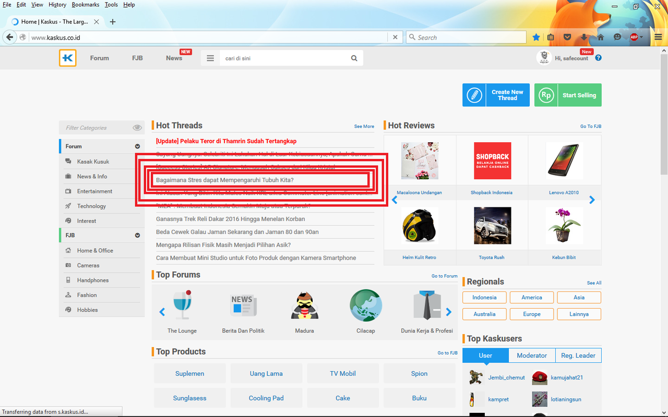Close the Kaskus browser tab

coord(97,22)
